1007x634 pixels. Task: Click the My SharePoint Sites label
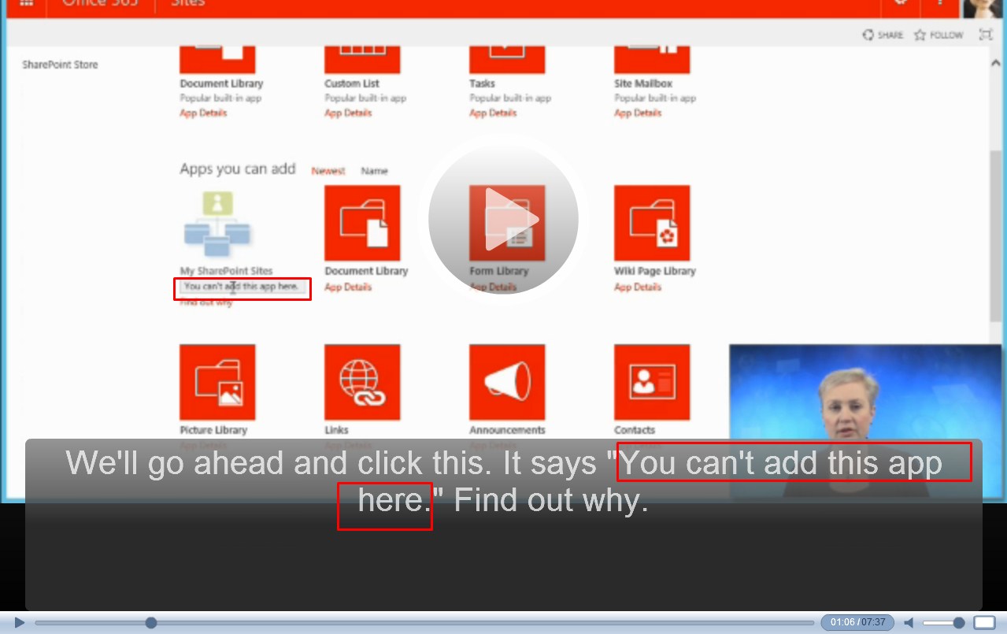(x=226, y=271)
